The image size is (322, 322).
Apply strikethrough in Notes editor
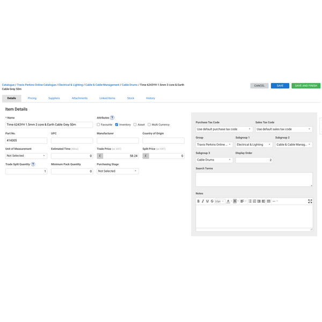tap(212, 201)
